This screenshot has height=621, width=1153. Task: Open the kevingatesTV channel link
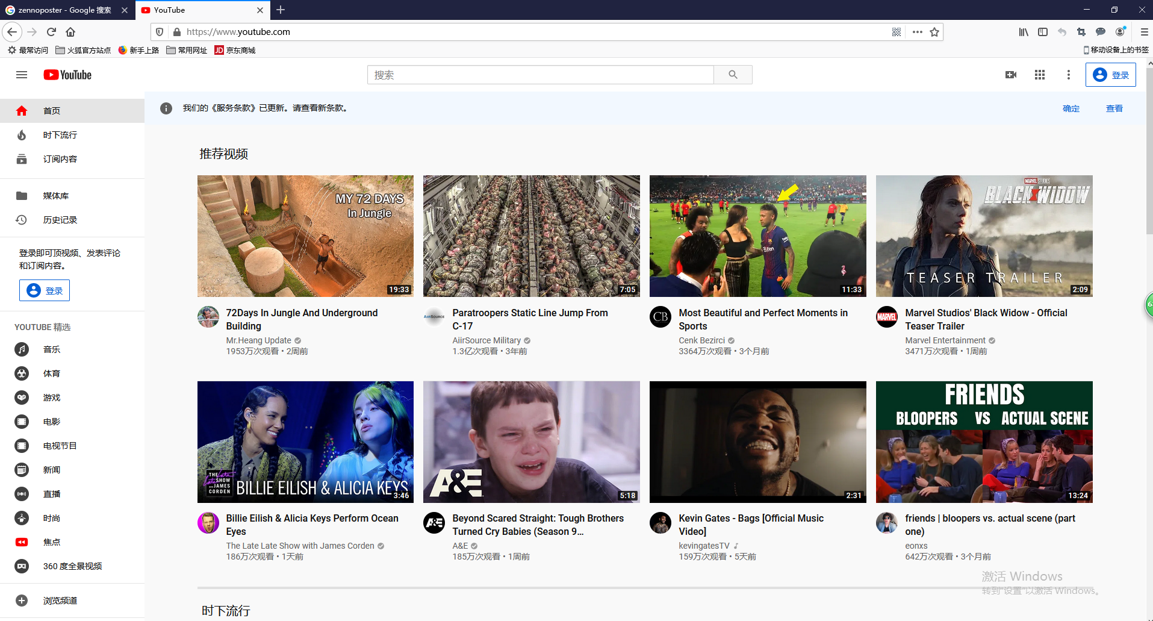click(704, 546)
